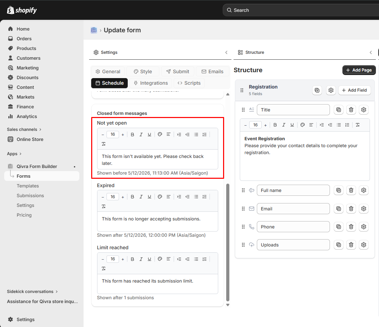
Task: Collapse the Settings panel
Action: tap(226, 52)
